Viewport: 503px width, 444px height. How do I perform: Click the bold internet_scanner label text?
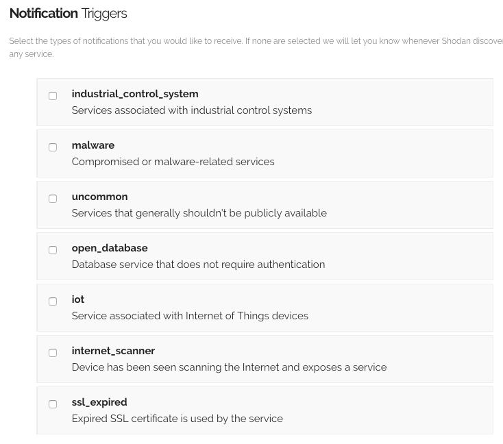click(113, 351)
